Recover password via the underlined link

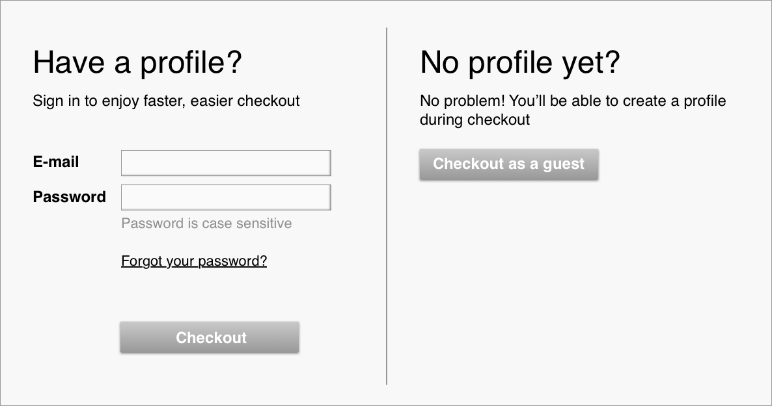194,261
